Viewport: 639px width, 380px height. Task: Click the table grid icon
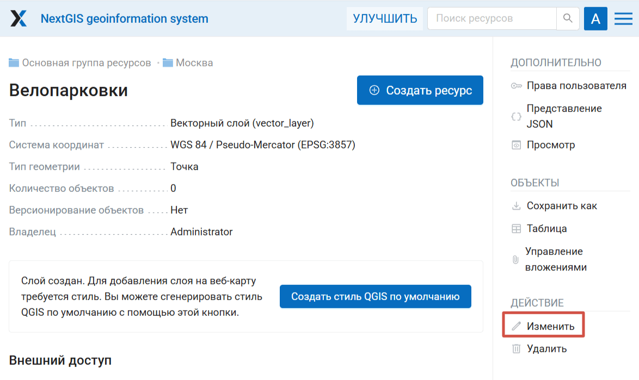(x=517, y=229)
